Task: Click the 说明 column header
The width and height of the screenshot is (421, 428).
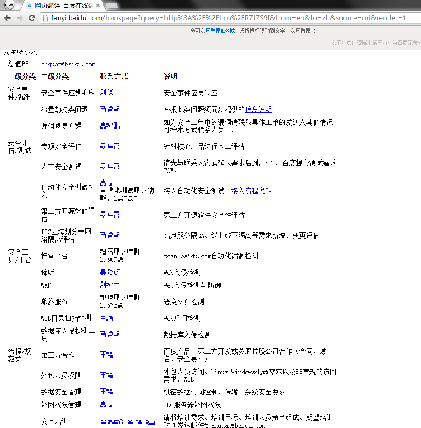Action: click(x=170, y=76)
